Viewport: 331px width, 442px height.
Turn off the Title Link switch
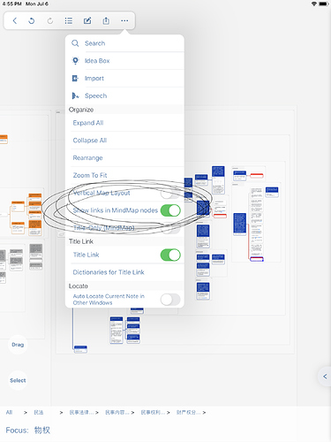170,255
